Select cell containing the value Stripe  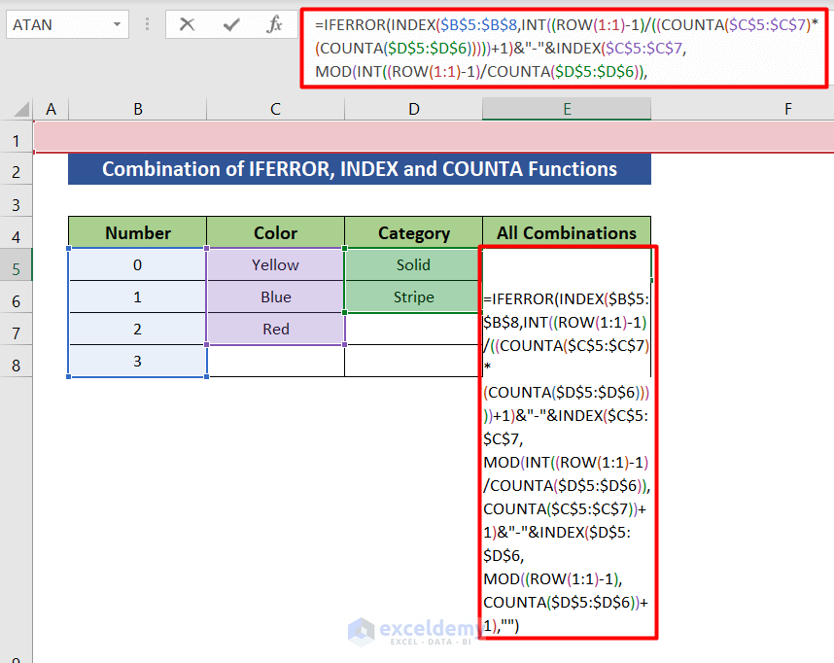413,297
